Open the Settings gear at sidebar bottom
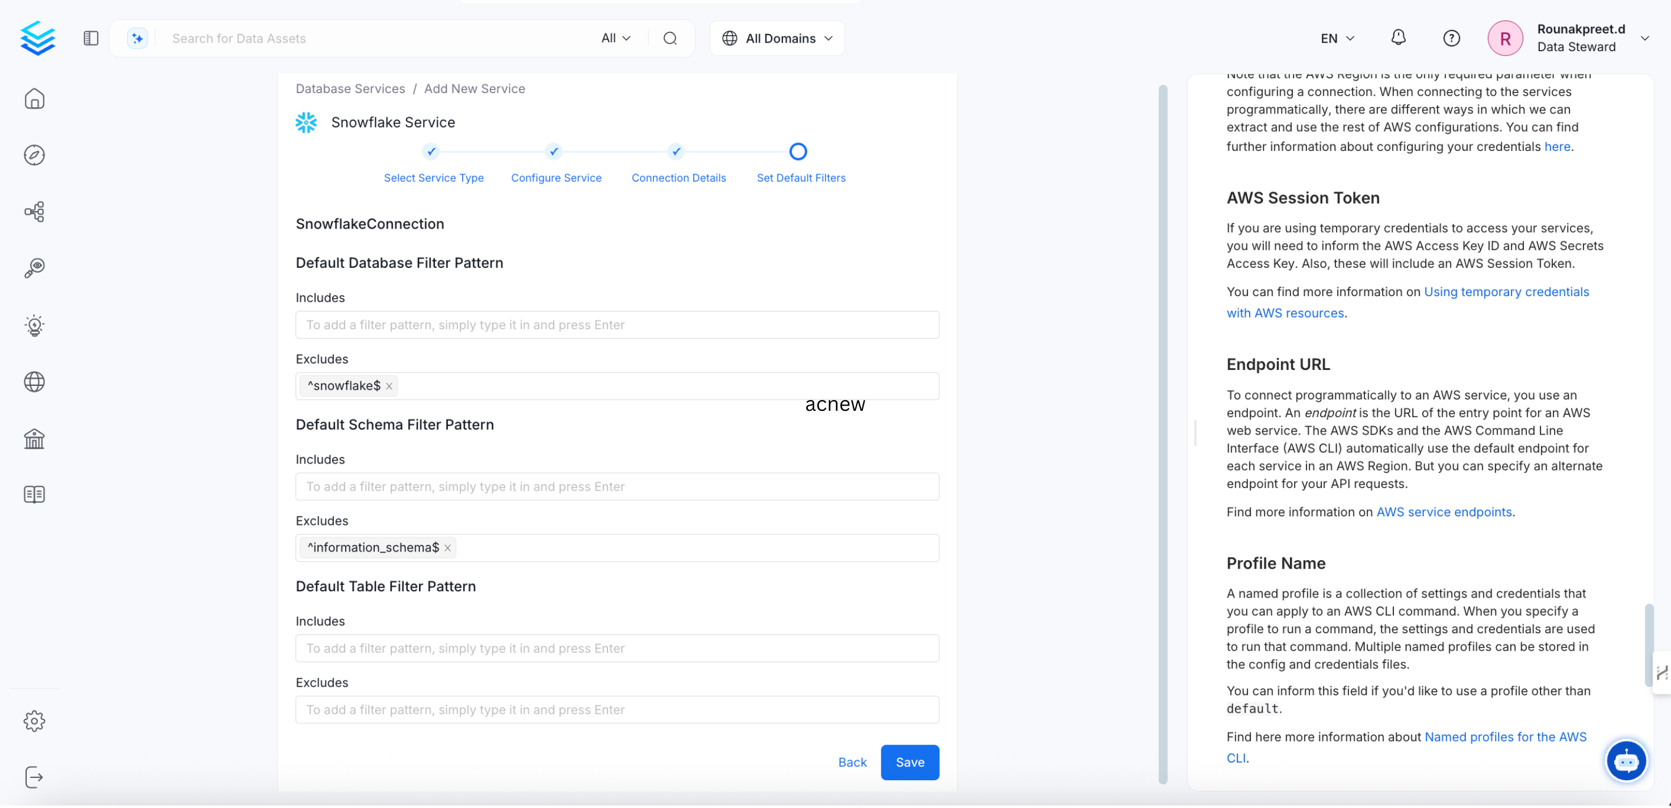The width and height of the screenshot is (1671, 808). (x=35, y=721)
